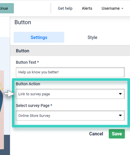The width and height of the screenshot is (130, 155).
Task: Expand the Username account dropdown
Action: coord(112,8)
